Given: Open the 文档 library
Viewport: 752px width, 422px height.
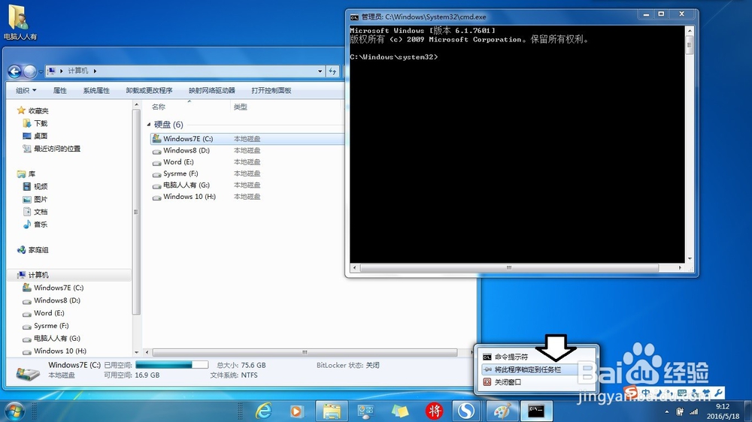Looking at the screenshot, I should [x=35, y=212].
